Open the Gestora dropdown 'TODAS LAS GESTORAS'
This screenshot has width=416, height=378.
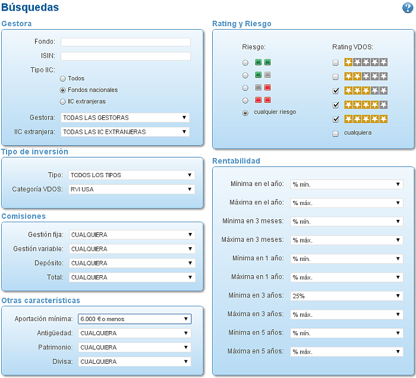[125, 118]
